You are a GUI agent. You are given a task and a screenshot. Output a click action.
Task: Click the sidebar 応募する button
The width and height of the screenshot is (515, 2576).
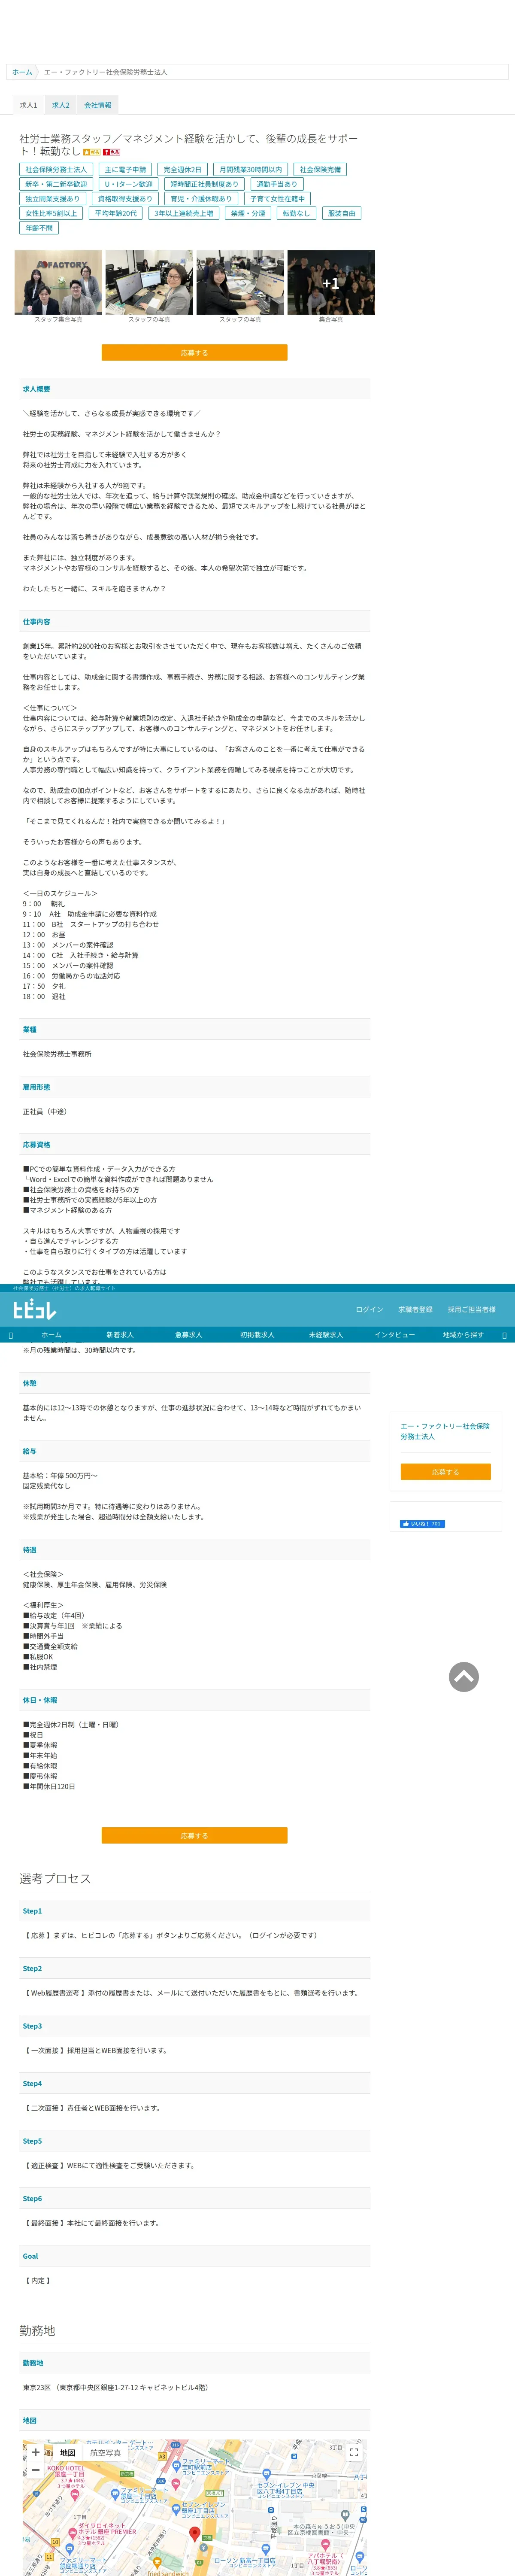pyautogui.click(x=445, y=1472)
